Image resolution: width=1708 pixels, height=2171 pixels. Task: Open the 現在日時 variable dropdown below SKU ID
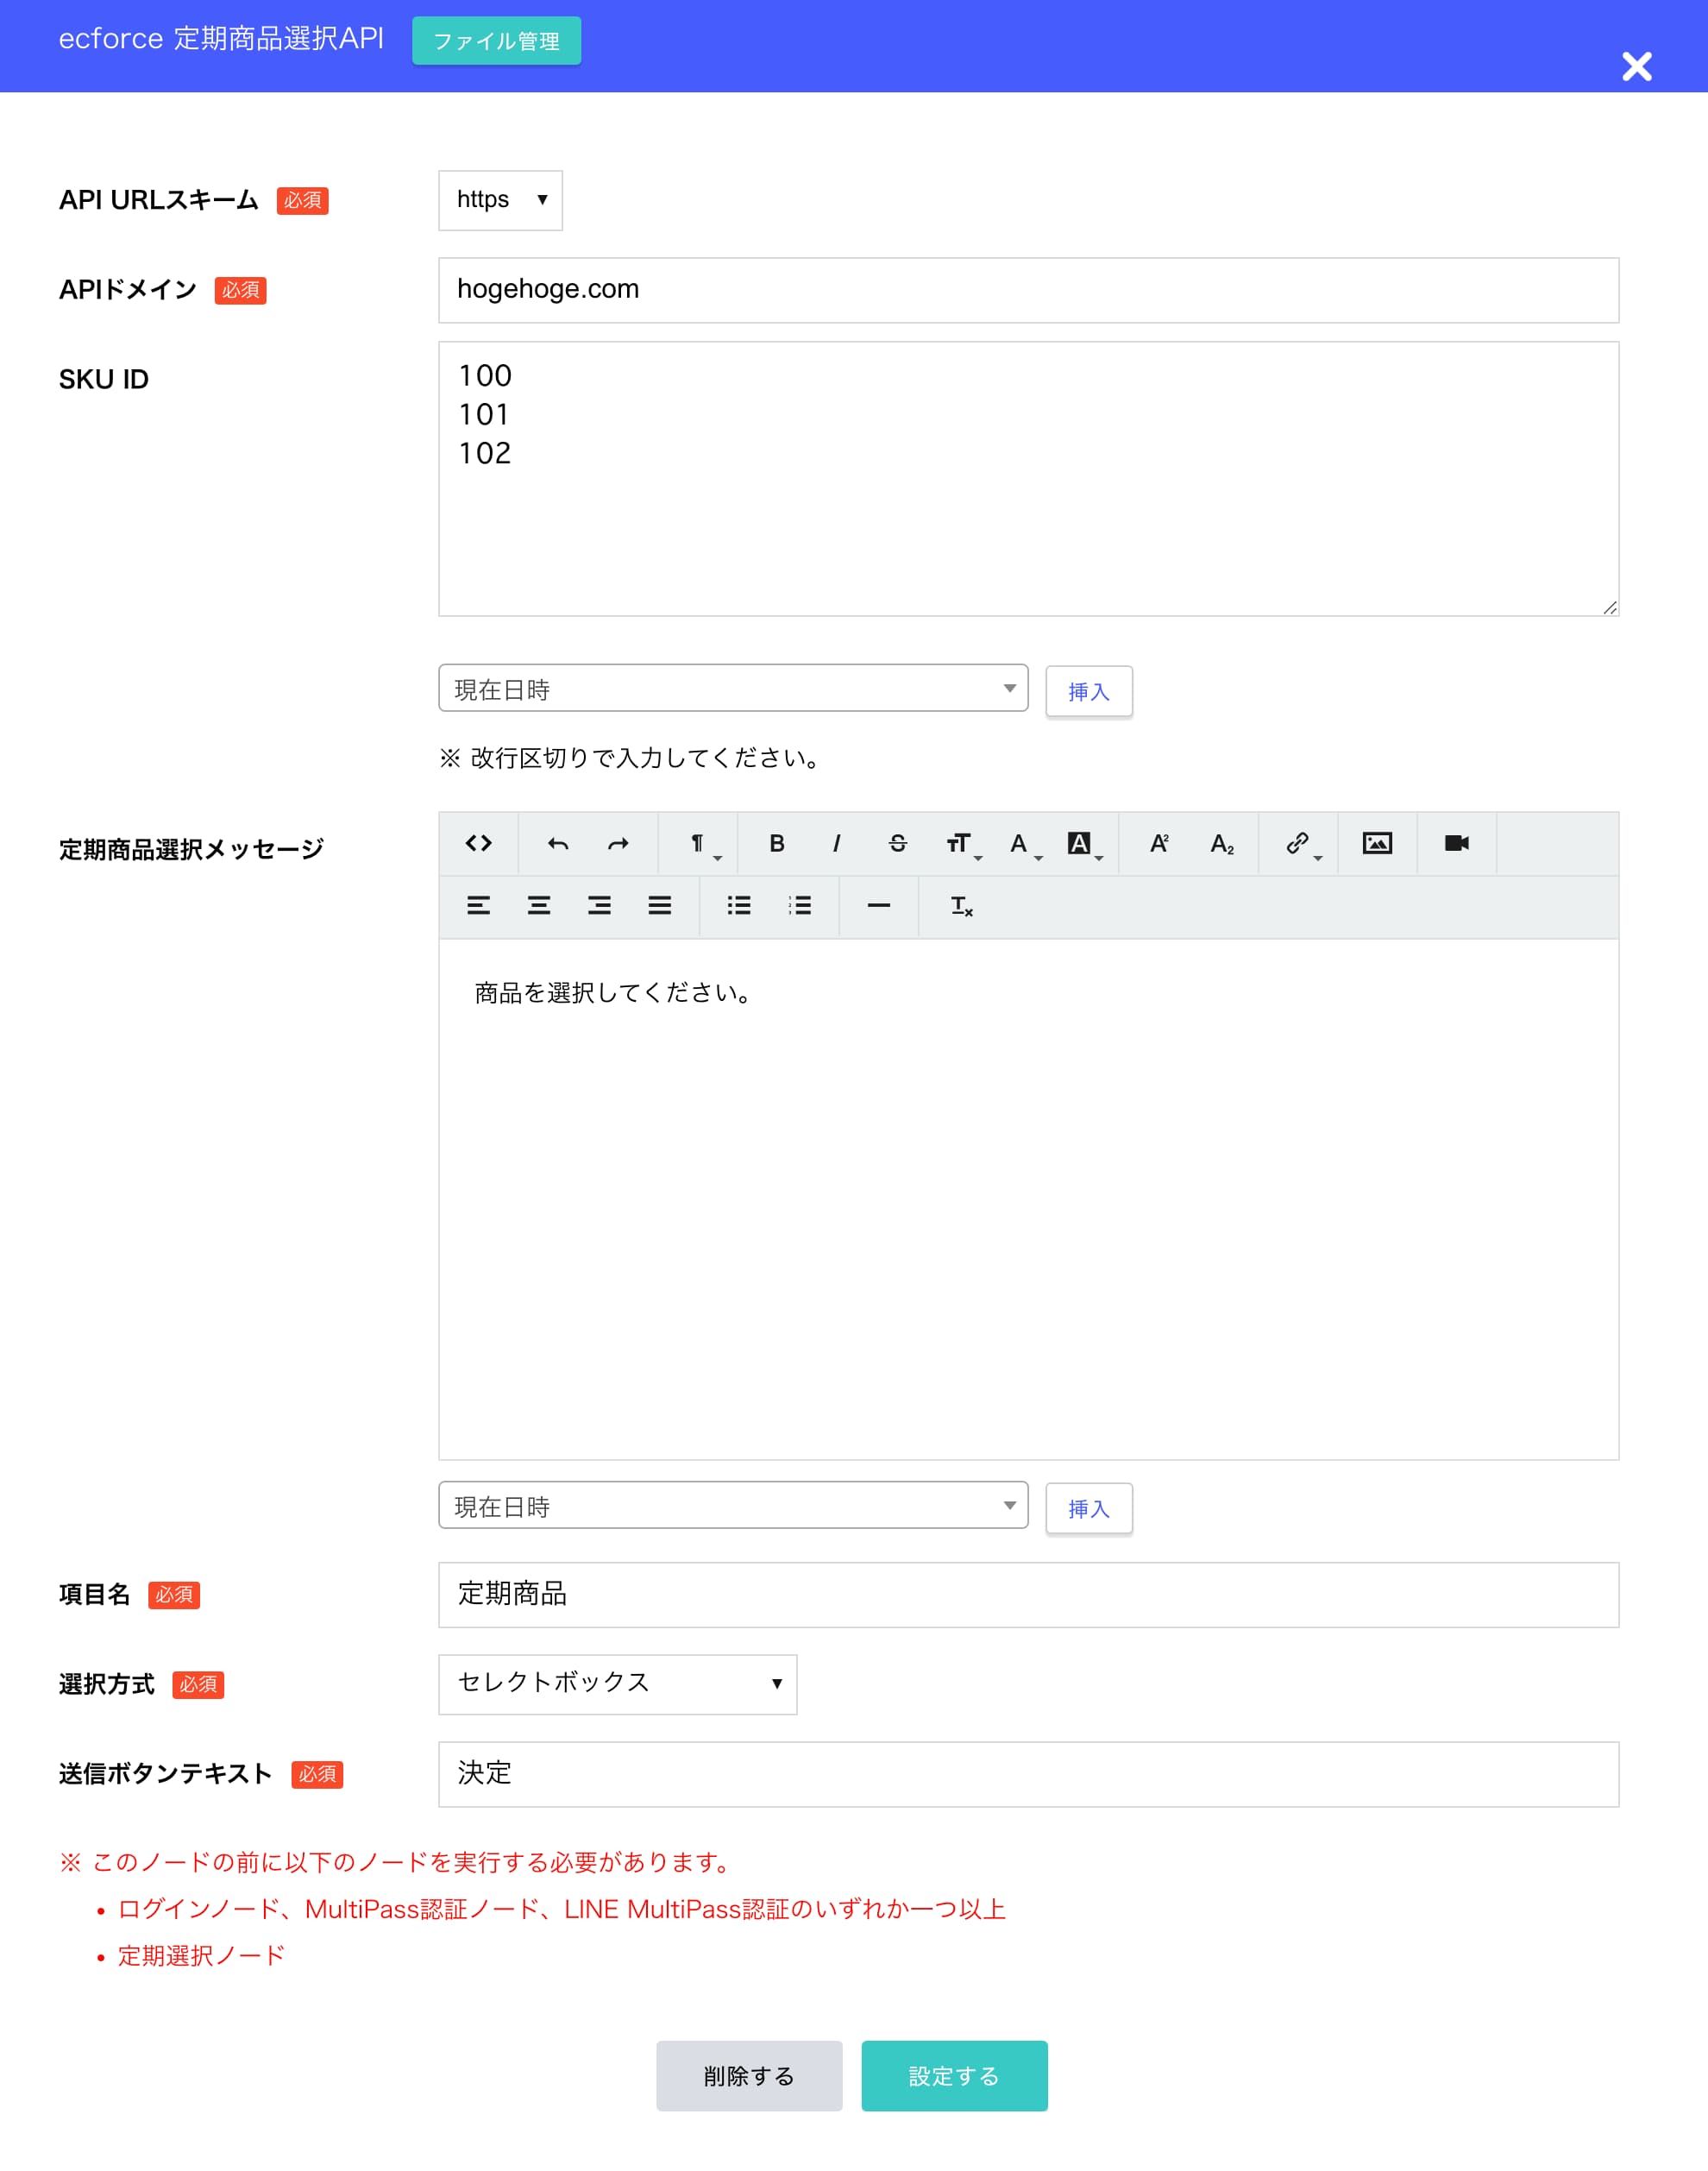click(733, 688)
